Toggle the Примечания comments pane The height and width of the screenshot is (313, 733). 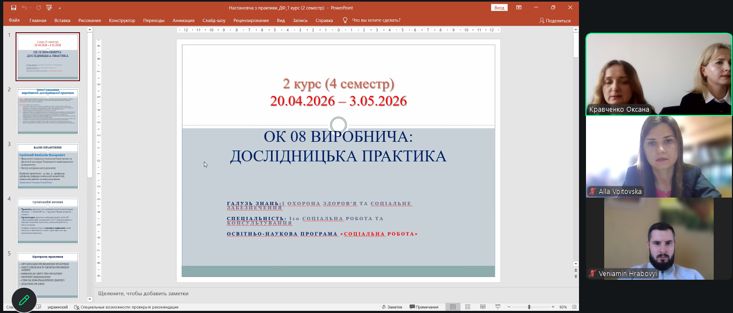[424, 307]
